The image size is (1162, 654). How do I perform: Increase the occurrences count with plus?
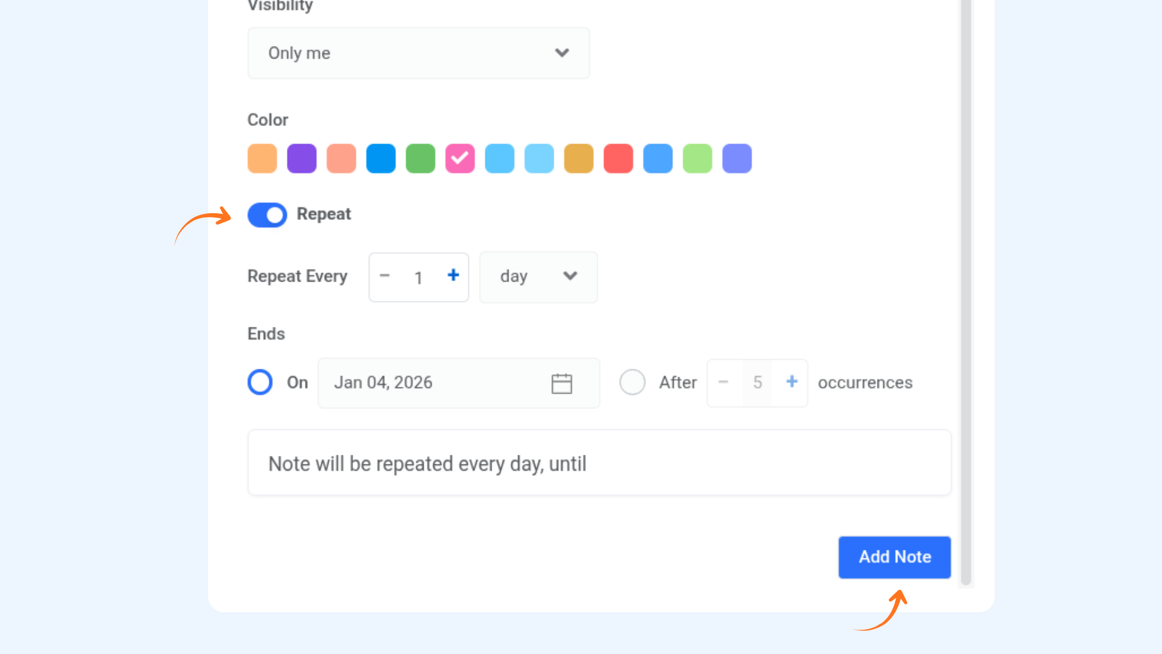(792, 382)
